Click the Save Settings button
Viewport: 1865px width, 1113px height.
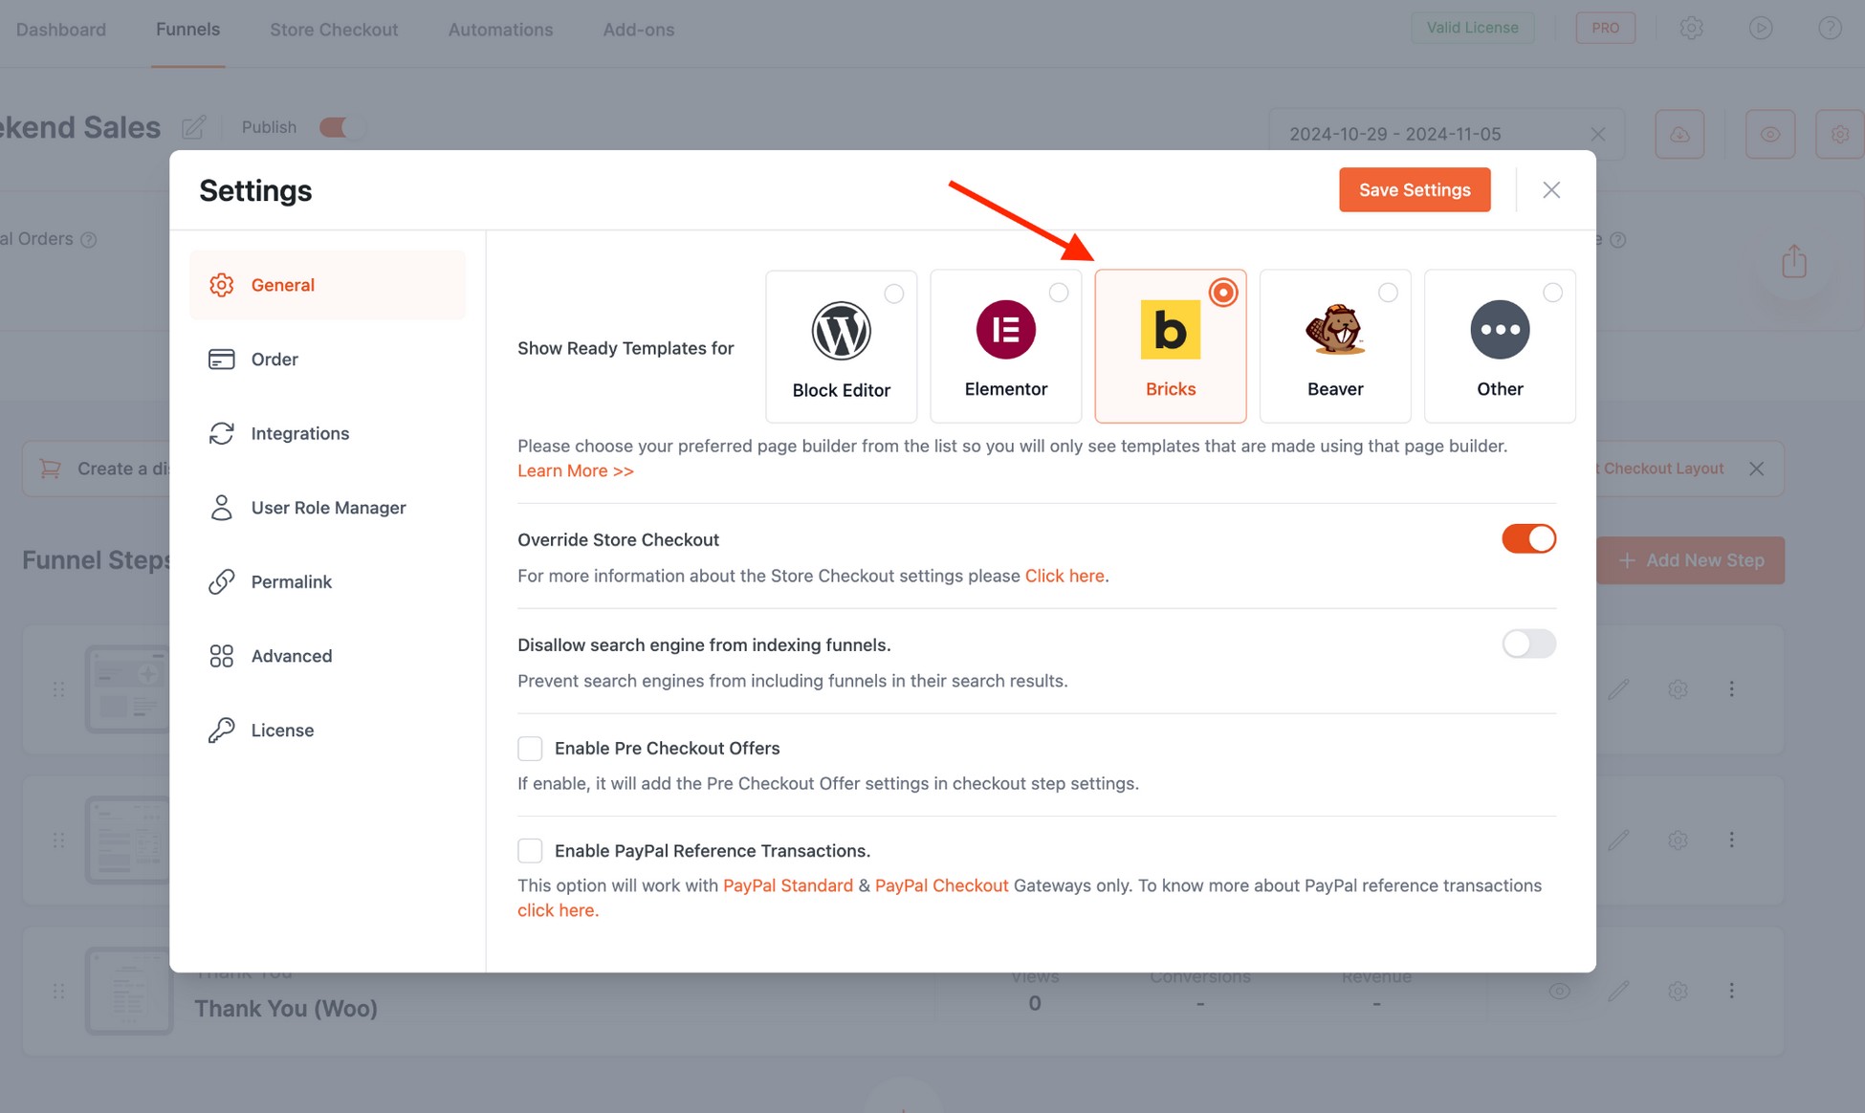pos(1415,189)
